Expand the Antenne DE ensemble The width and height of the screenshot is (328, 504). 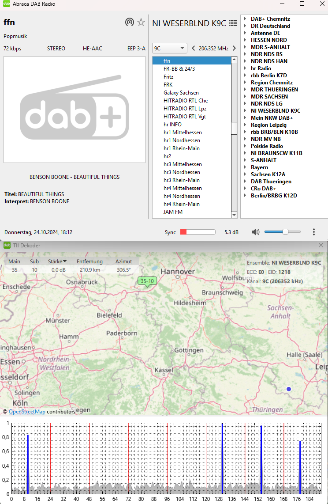(x=245, y=33)
